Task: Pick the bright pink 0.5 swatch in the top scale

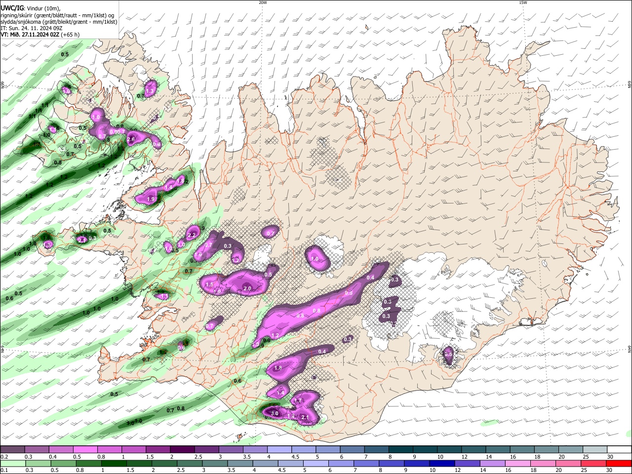Action: [85, 450]
